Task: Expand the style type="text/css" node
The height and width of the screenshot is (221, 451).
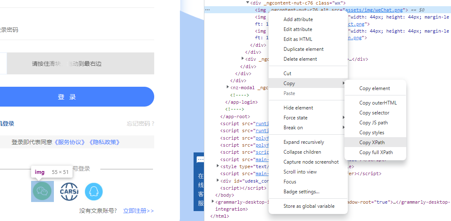Action: tap(218, 166)
